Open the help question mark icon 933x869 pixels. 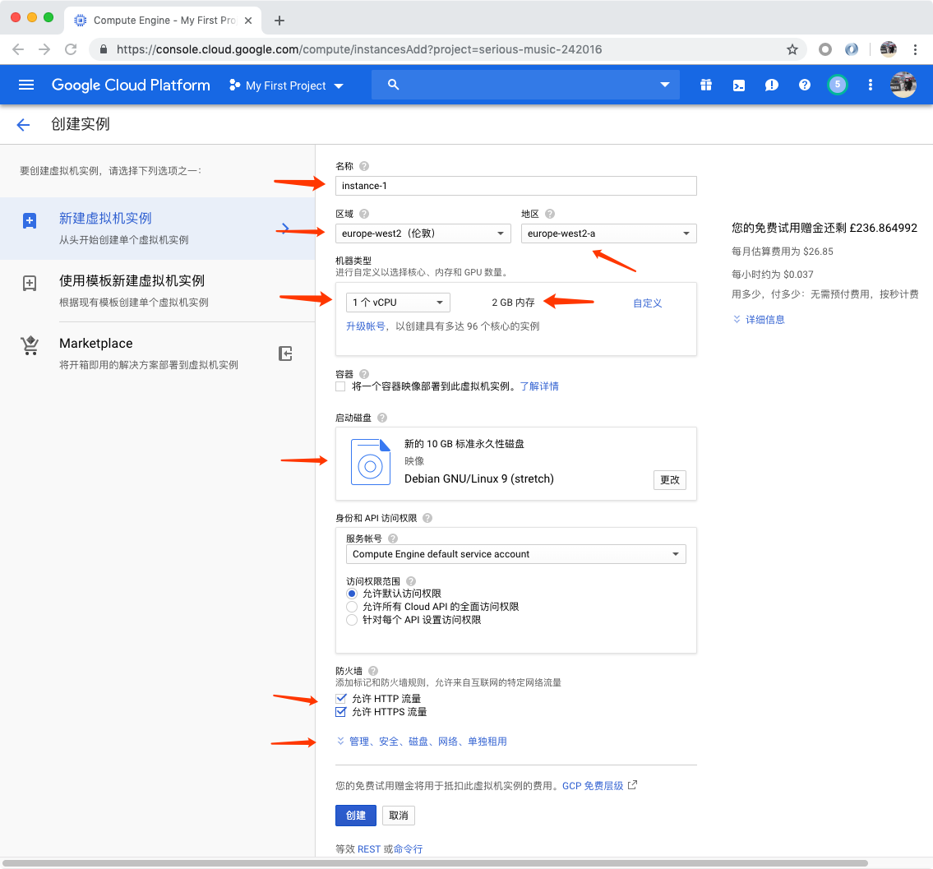click(x=805, y=86)
